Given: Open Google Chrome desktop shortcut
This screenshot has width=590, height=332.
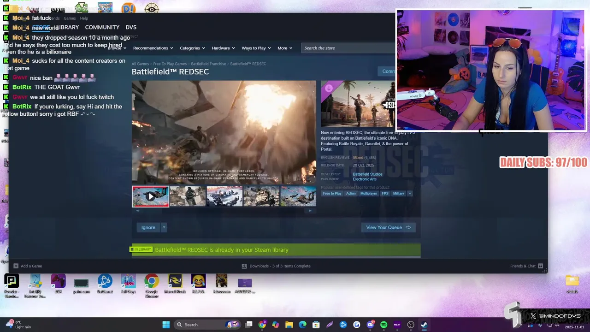Looking at the screenshot, I should pyautogui.click(x=151, y=286).
